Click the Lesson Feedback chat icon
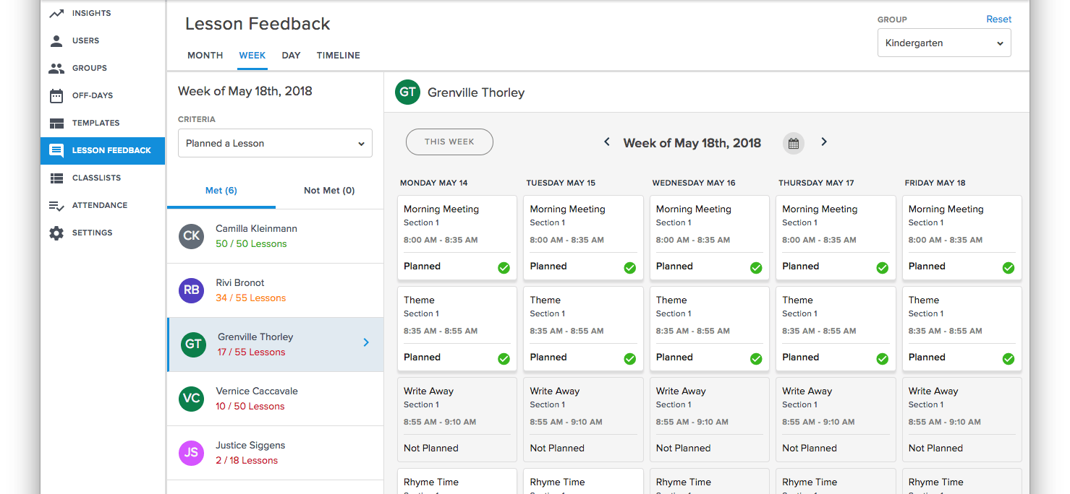 [x=56, y=150]
